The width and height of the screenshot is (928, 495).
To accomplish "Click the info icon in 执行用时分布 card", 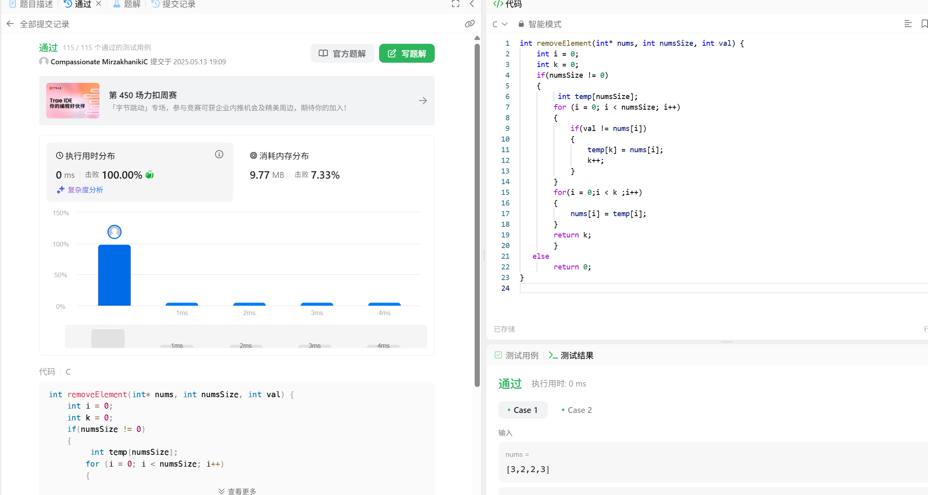I will tap(219, 154).
